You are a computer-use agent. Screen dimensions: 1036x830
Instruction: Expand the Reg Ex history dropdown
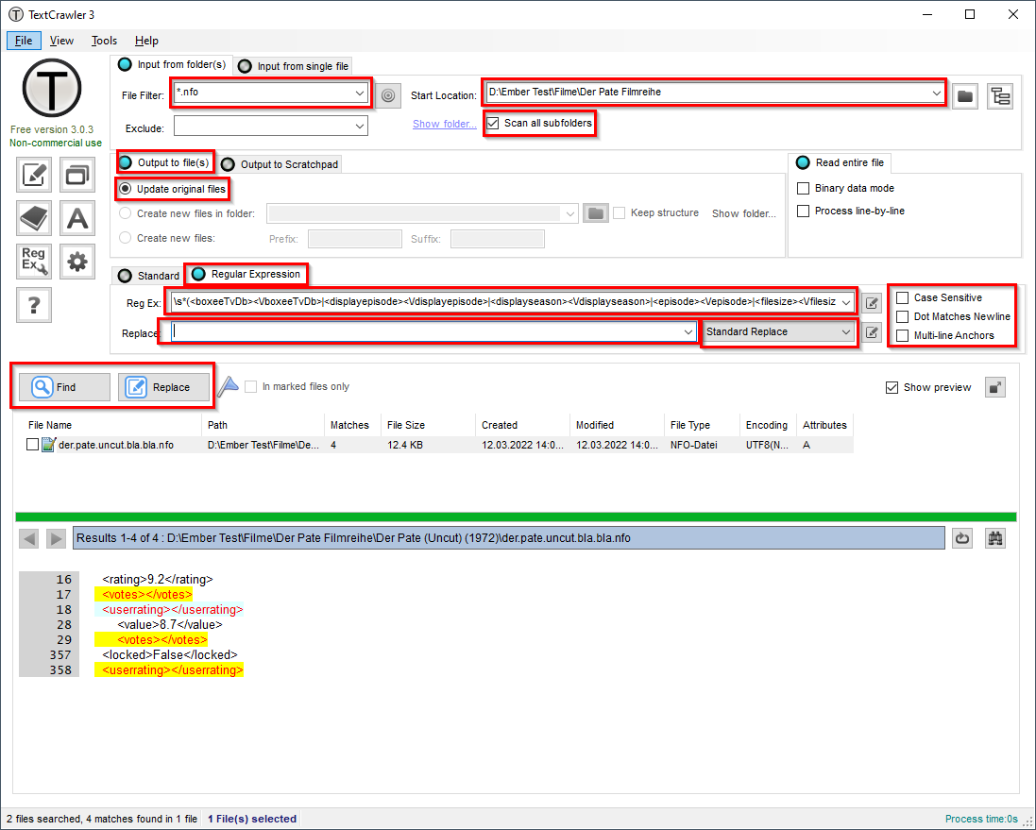click(x=846, y=302)
